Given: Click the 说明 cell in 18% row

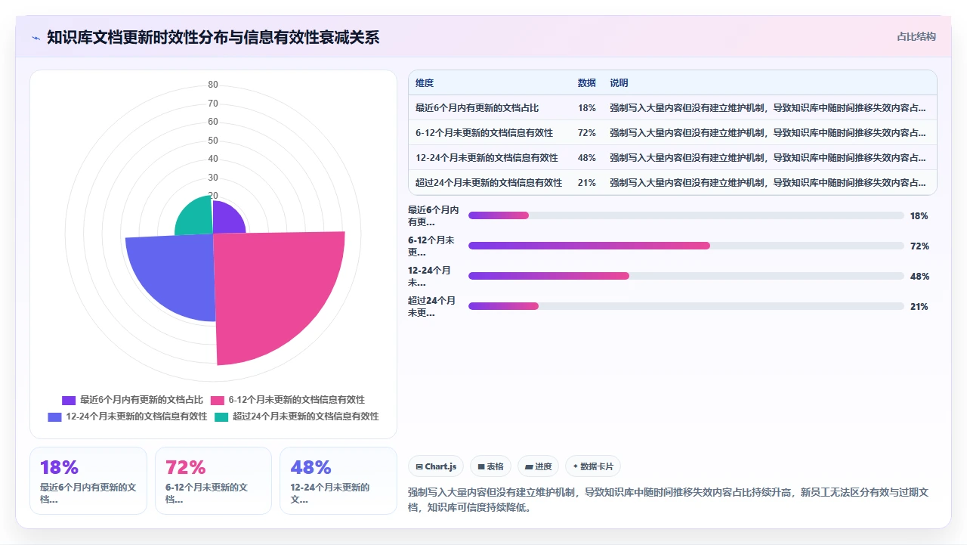Looking at the screenshot, I should 768,108.
